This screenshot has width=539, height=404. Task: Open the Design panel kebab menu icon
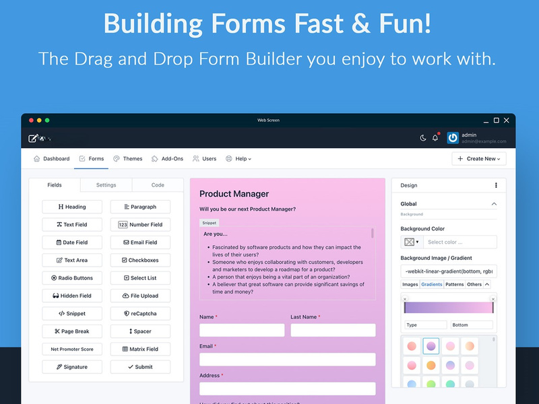[x=496, y=185]
